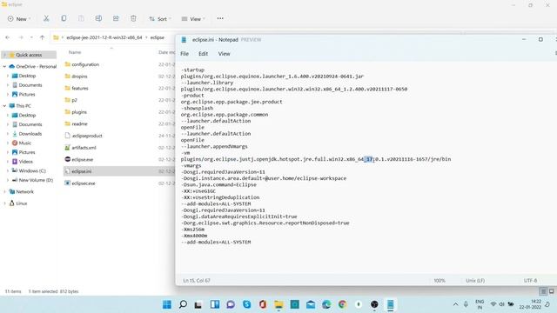Open Notepad View menu
The image size is (557, 313).
[x=225, y=54]
